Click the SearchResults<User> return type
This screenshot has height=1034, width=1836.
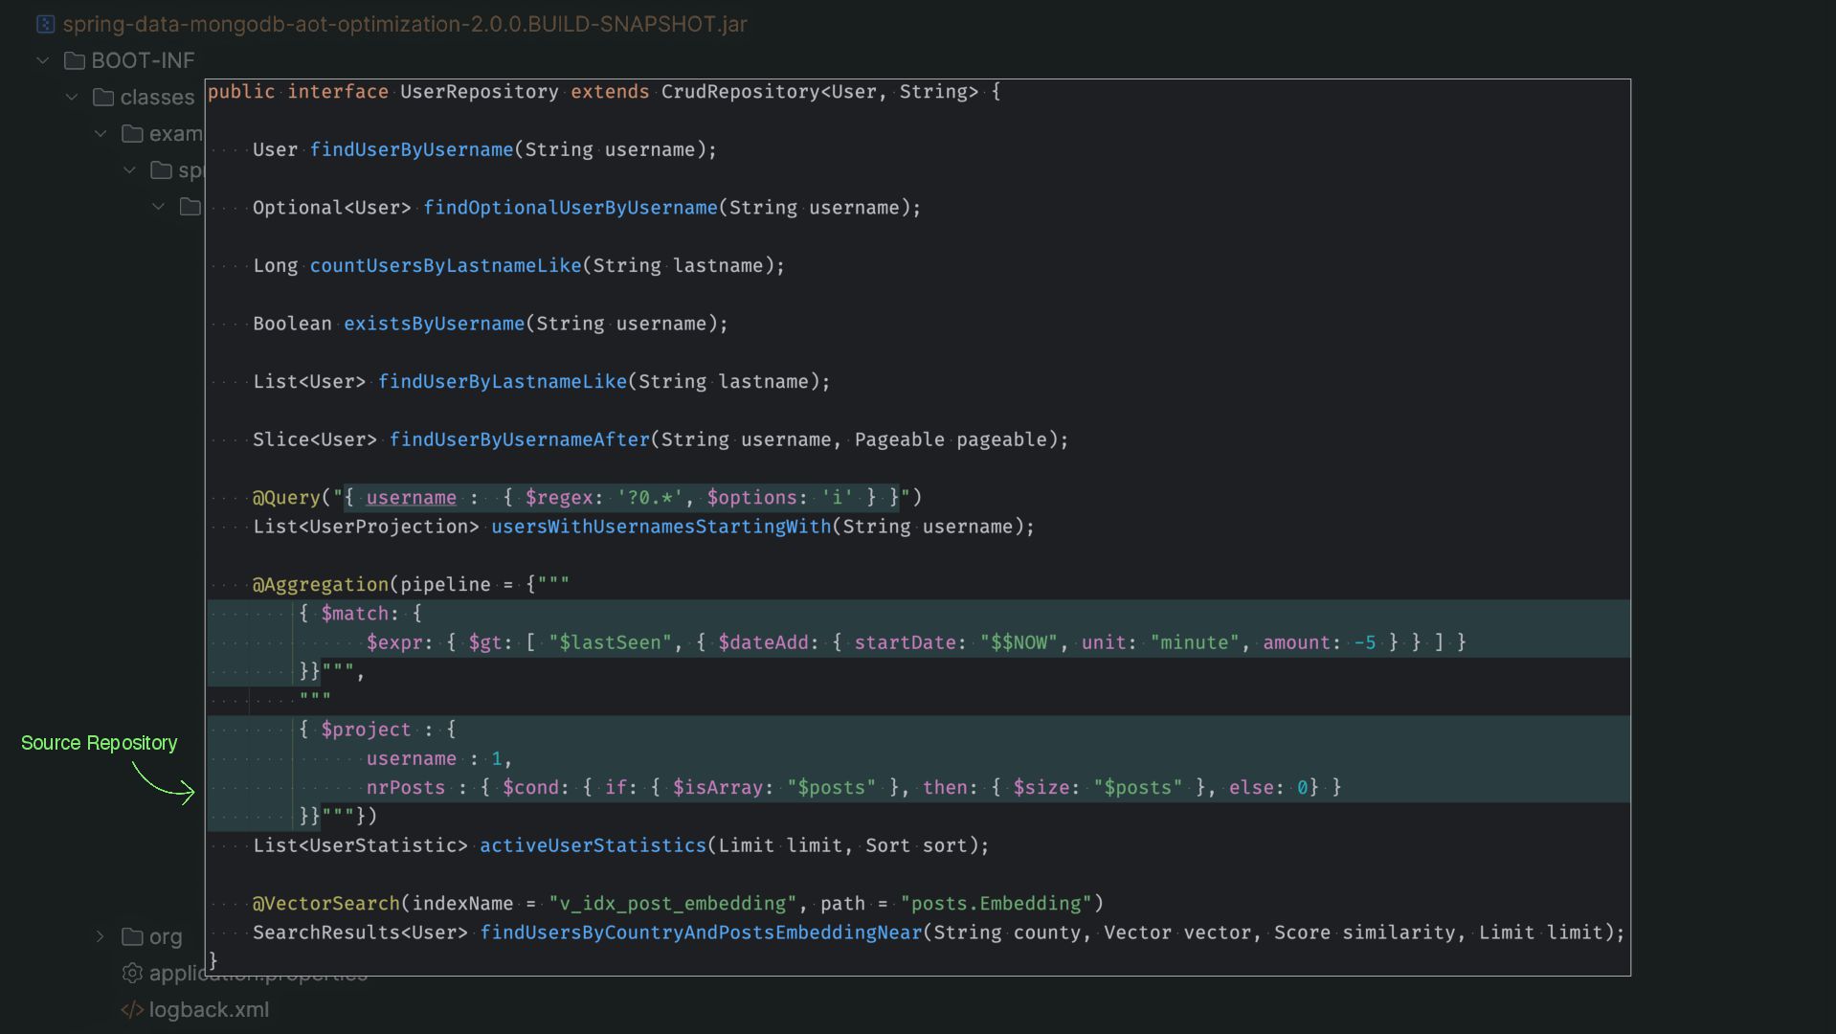(x=360, y=933)
